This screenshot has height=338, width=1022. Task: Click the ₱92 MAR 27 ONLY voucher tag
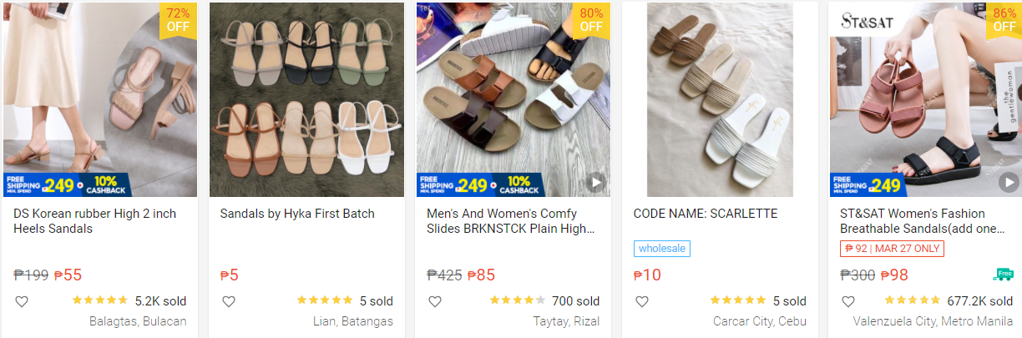coord(892,248)
